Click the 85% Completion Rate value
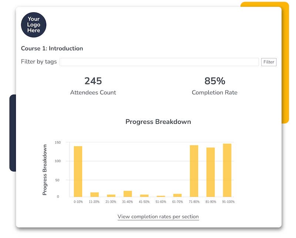This screenshot has height=238, width=296. [215, 81]
